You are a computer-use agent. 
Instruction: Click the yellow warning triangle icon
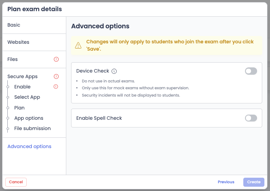pos(78,45)
